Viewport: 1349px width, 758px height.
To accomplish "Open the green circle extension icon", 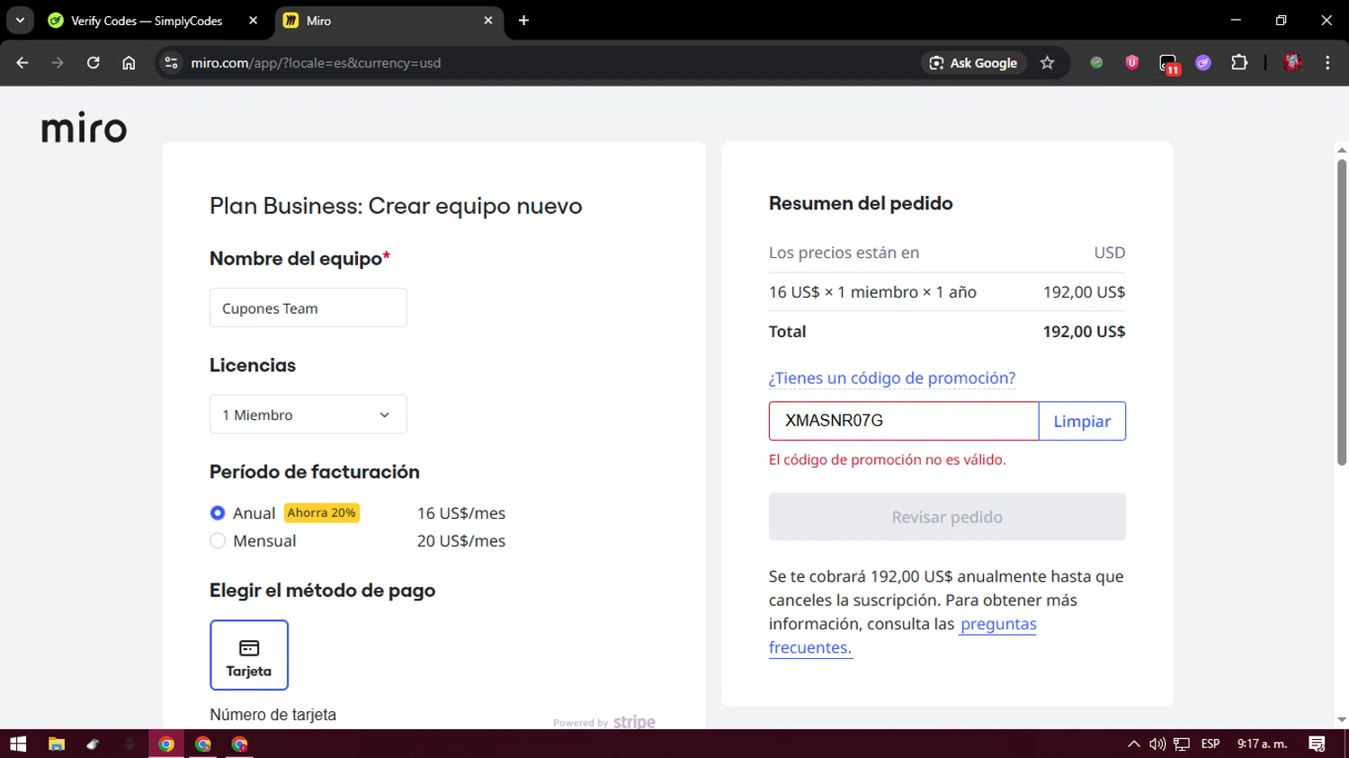I will (1096, 63).
